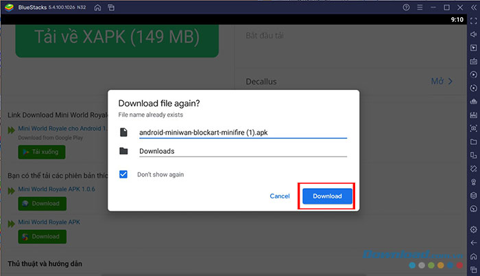Viewport: 480px width, 276px height.
Task: Confirm with the blue Download button
Action: pyautogui.click(x=327, y=196)
